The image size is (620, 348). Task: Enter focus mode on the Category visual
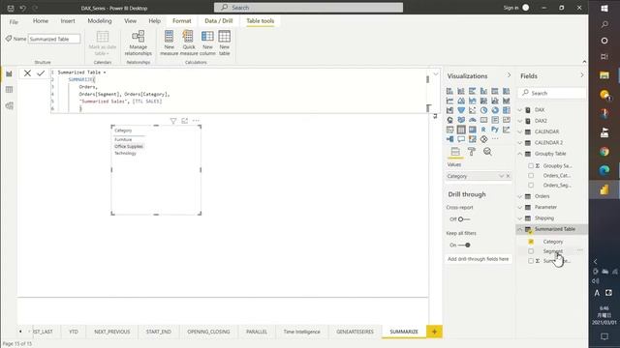(x=185, y=121)
